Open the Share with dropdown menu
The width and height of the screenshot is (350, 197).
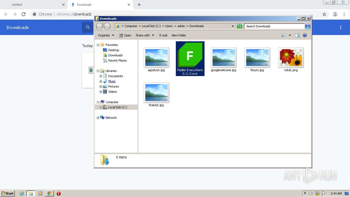(x=145, y=35)
